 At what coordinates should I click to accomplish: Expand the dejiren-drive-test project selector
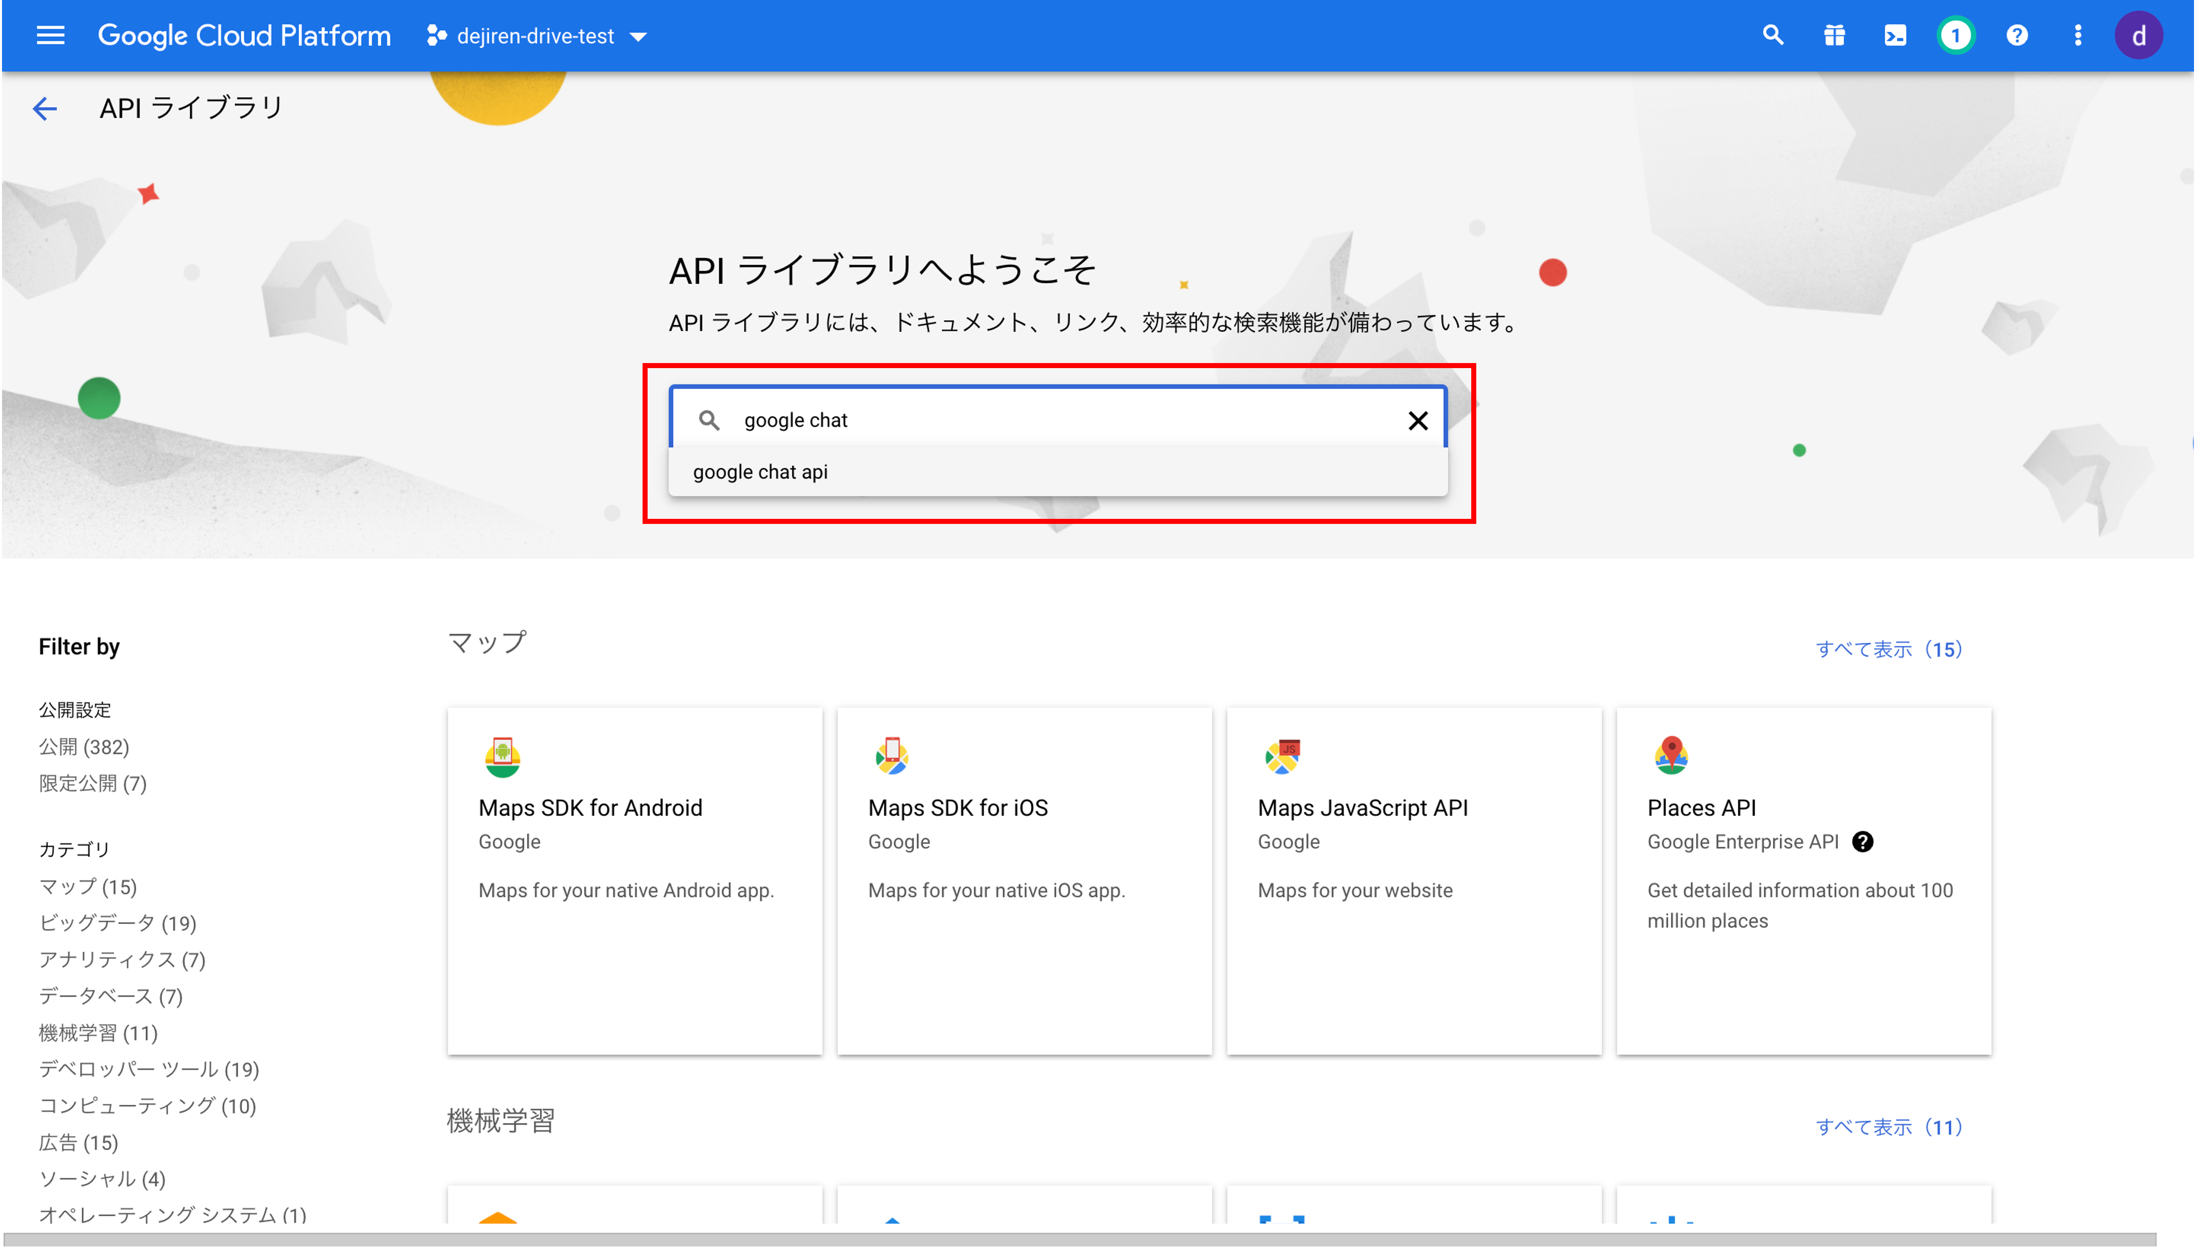(x=537, y=36)
